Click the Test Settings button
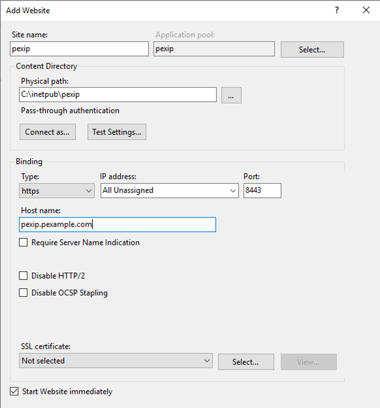This screenshot has height=408, width=380. (117, 132)
